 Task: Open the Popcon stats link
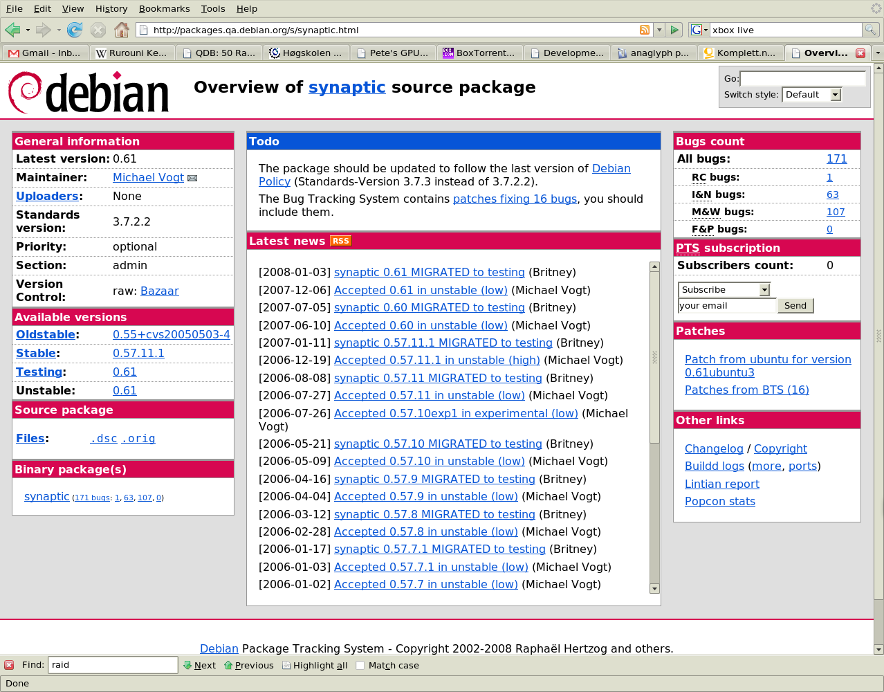tap(719, 502)
